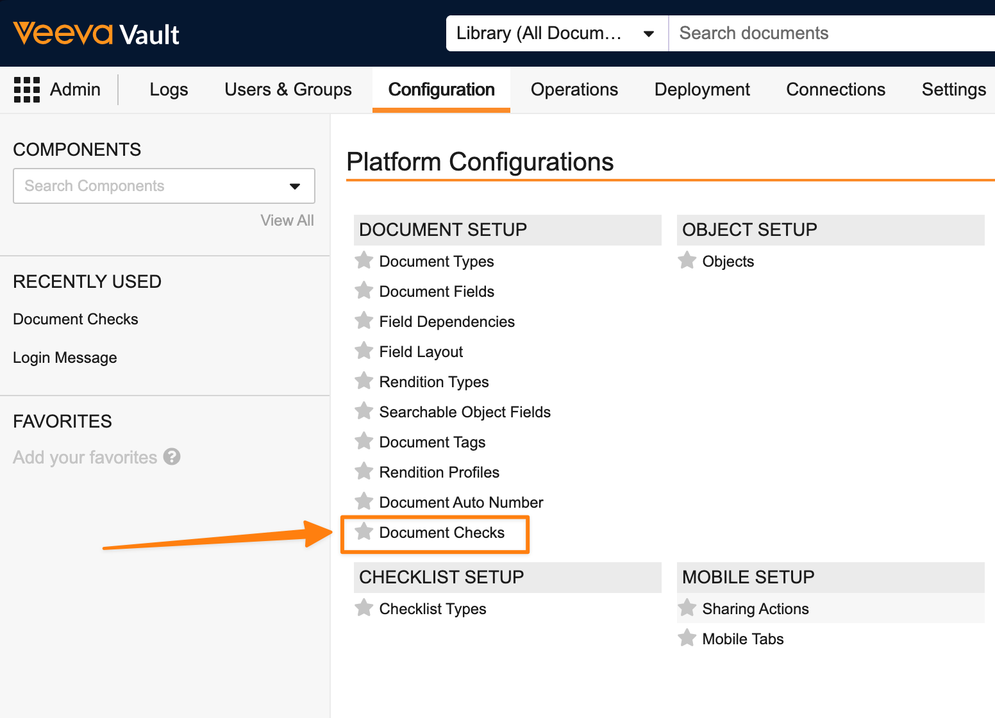Click star icon beside Checklist Types
Screen dimensions: 995x718
pos(364,608)
